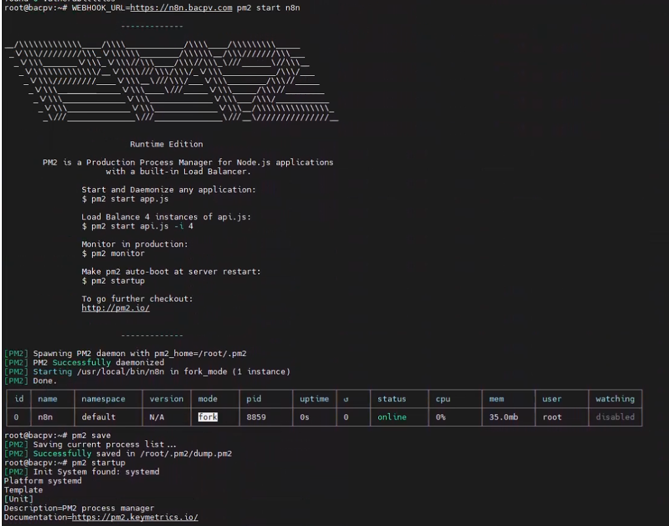Click the 'mem' column header
Image resolution: width=669 pixels, height=526 pixels.
tap(497, 399)
